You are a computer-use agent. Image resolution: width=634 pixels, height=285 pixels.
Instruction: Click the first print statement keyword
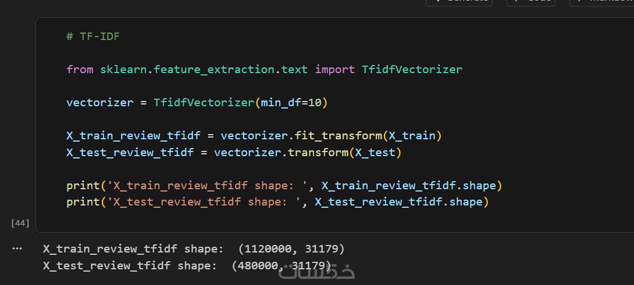[x=83, y=186]
